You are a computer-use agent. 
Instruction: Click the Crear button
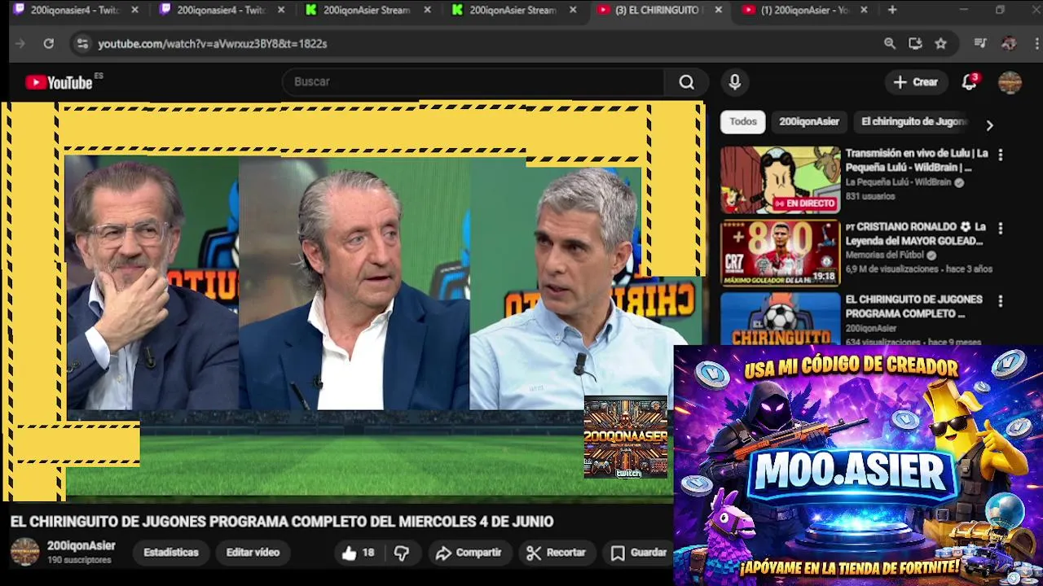click(916, 82)
